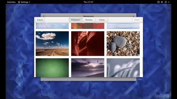Choose the pale blue horizon wallpaper
Viewport: 177px width, 99px height.
point(123,26)
